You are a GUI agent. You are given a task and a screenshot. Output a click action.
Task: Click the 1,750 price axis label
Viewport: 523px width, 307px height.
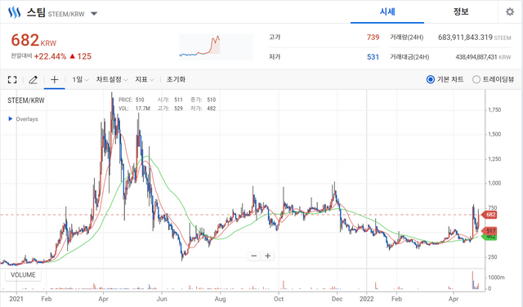[x=494, y=109]
